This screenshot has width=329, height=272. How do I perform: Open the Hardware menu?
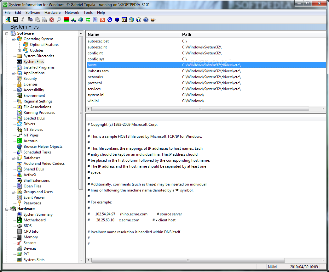(52, 13)
